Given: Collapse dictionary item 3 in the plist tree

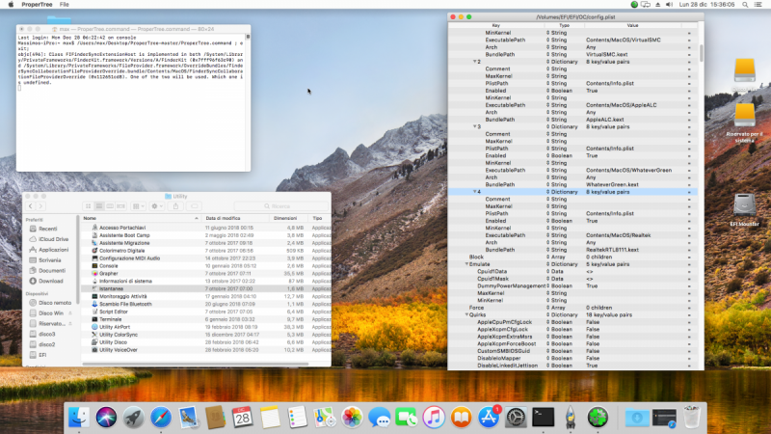Looking at the screenshot, I should click(x=472, y=126).
